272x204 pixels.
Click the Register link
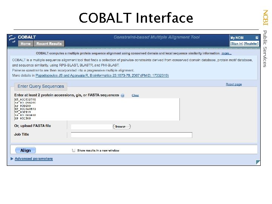pyautogui.click(x=251, y=43)
